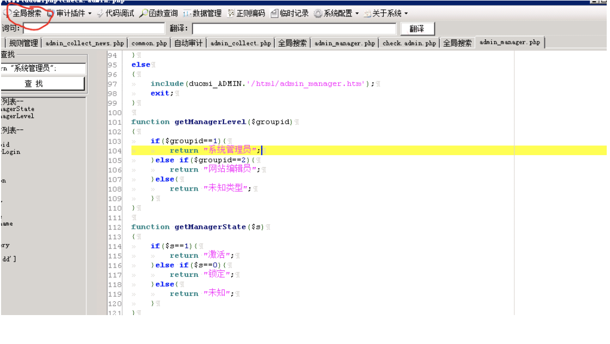Open the 函数查询 function lookup tool
Viewport: 610px width, 344px height.
[x=159, y=13]
